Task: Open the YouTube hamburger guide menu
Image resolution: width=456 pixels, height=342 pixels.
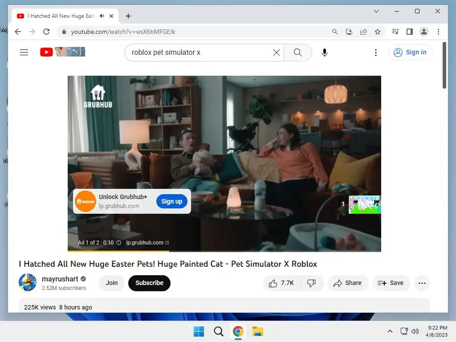Action: pos(24,53)
